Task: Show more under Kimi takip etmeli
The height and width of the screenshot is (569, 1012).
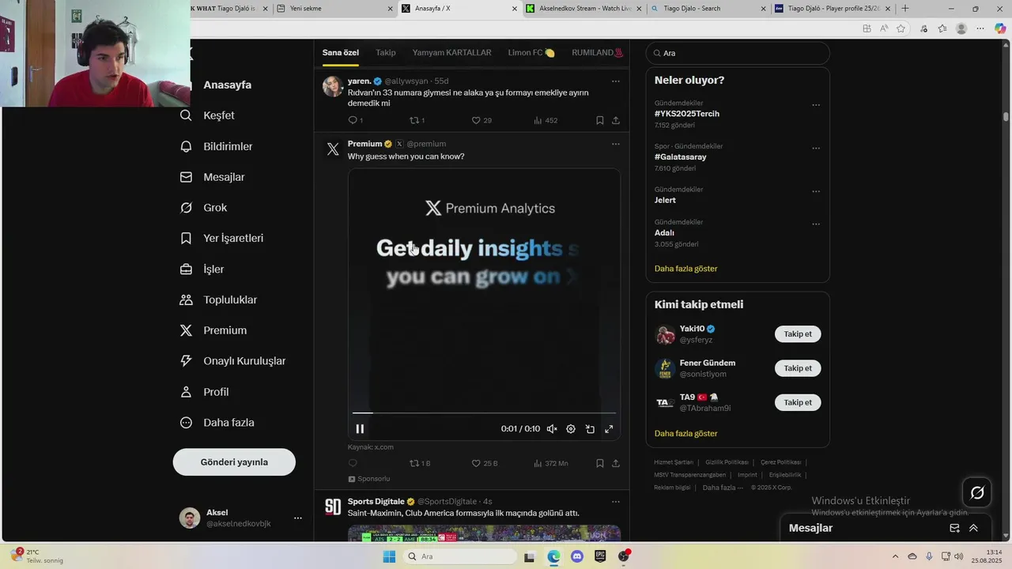Action: tap(686, 434)
